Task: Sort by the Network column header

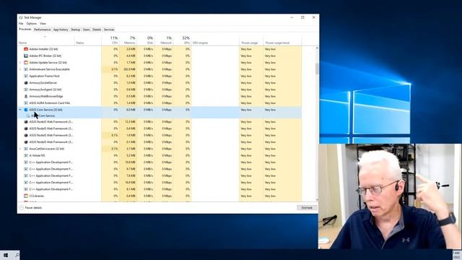Action: point(164,40)
